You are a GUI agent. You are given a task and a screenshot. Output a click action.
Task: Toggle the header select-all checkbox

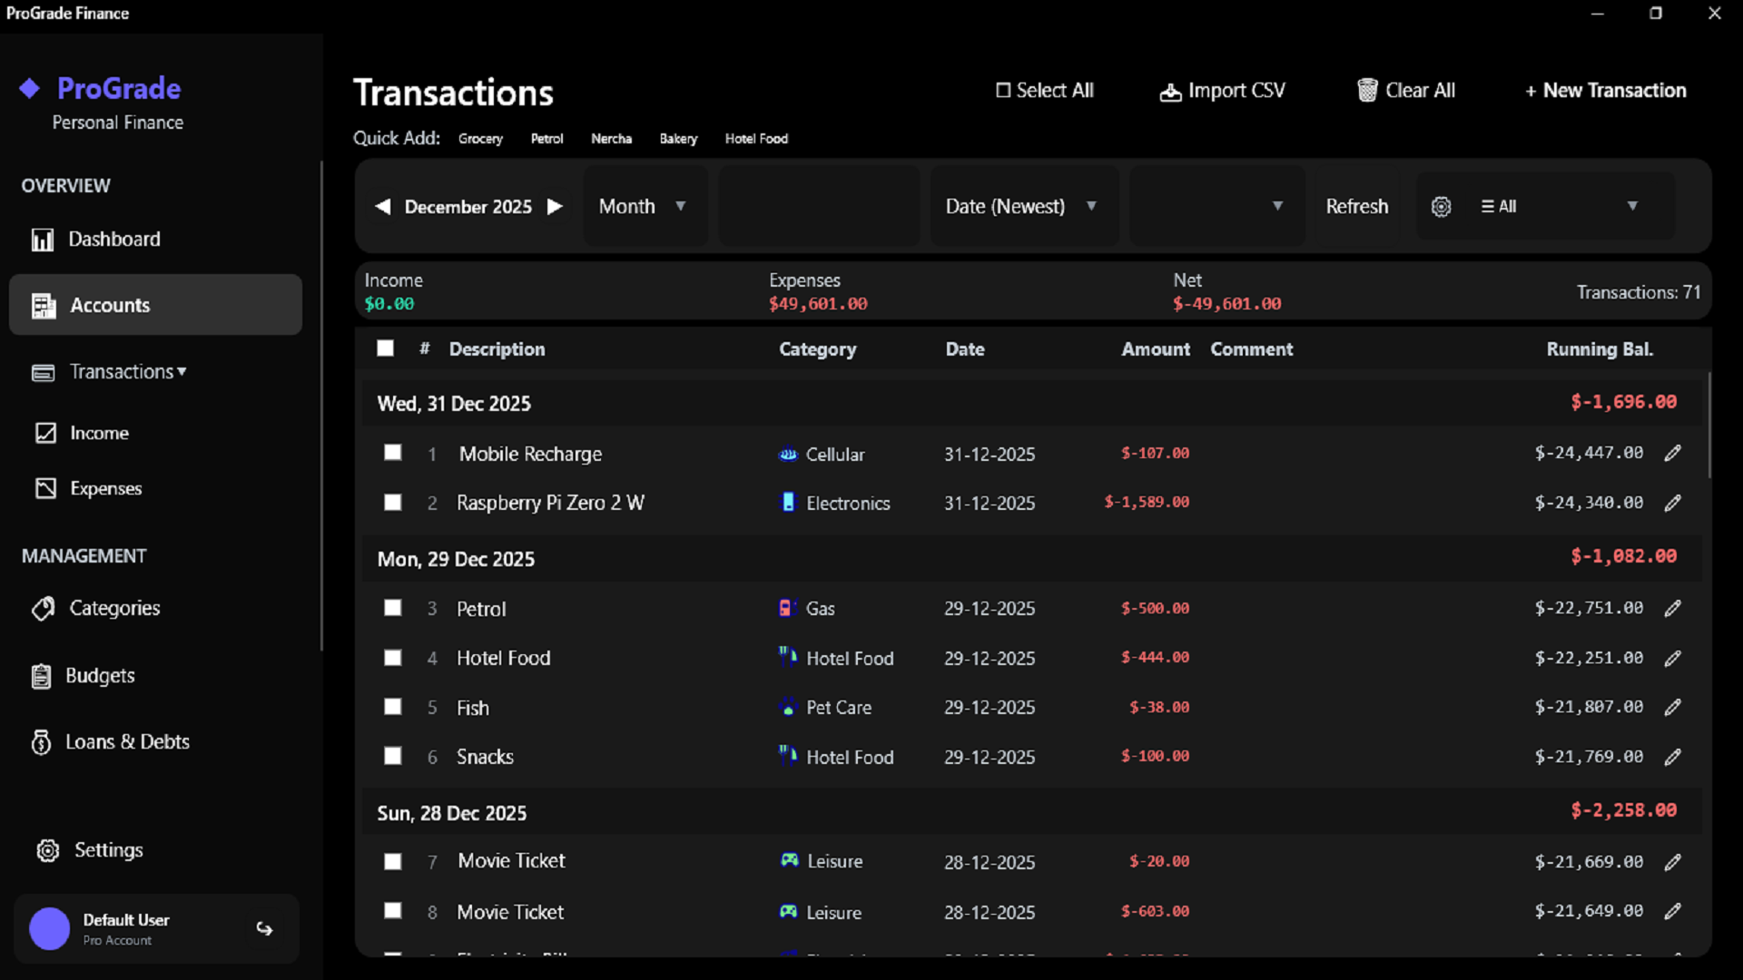[x=385, y=348]
